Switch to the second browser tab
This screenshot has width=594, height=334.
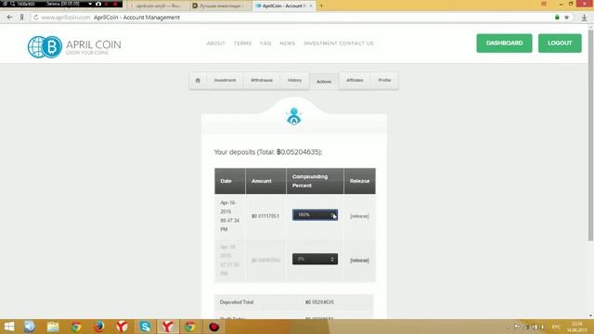(x=220, y=6)
